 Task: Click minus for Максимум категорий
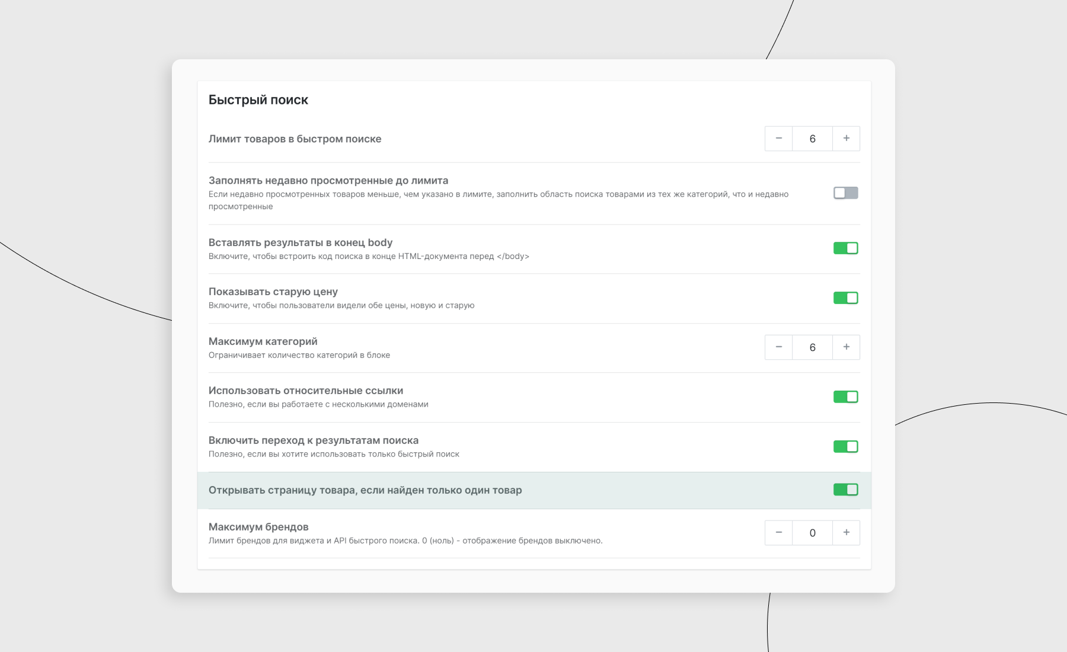pyautogui.click(x=778, y=347)
